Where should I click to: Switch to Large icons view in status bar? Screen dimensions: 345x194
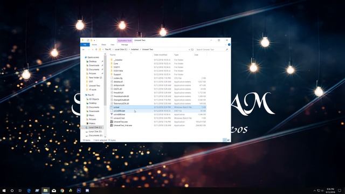[x=229, y=140]
